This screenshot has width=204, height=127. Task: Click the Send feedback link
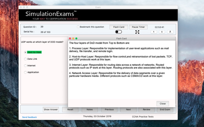[x=30, y=117]
